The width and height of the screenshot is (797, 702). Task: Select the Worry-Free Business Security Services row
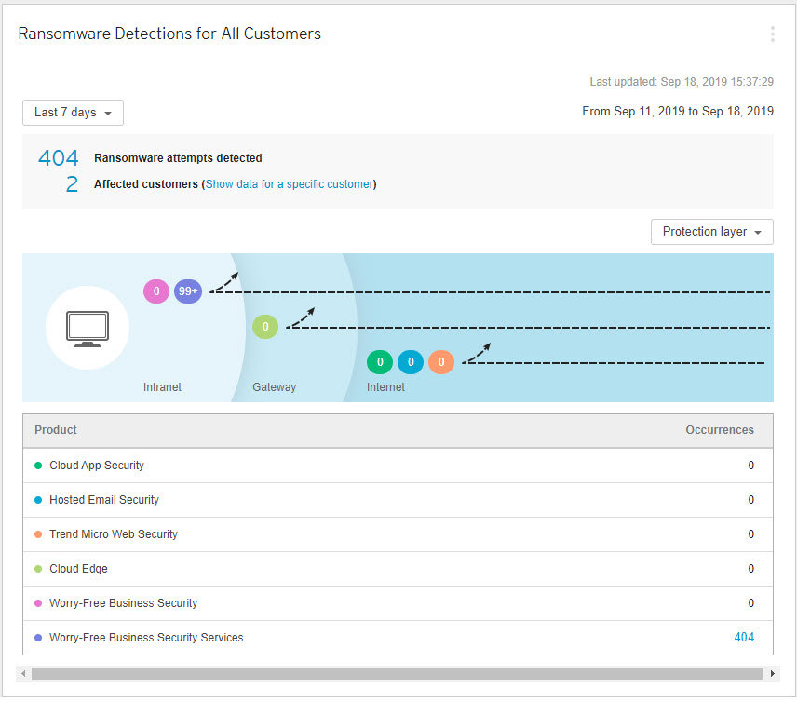tap(146, 638)
